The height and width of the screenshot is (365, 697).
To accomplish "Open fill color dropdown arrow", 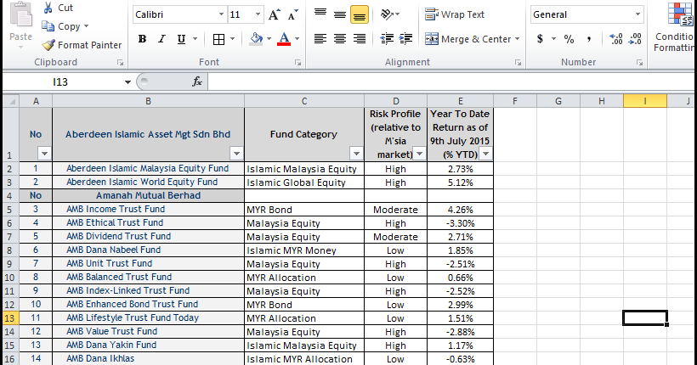I will [269, 39].
